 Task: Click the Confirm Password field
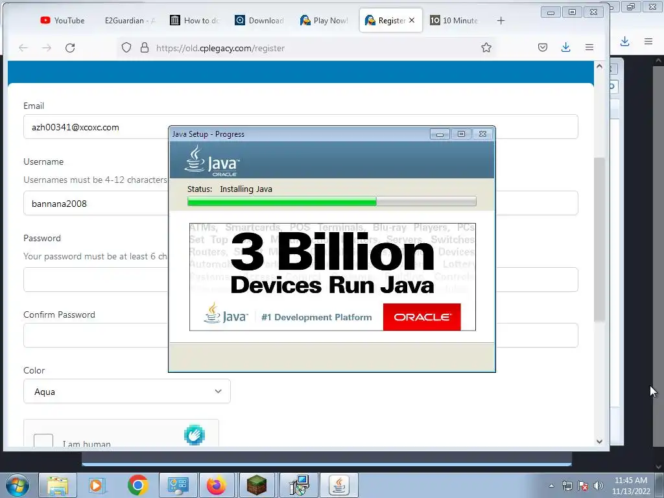pos(301,335)
